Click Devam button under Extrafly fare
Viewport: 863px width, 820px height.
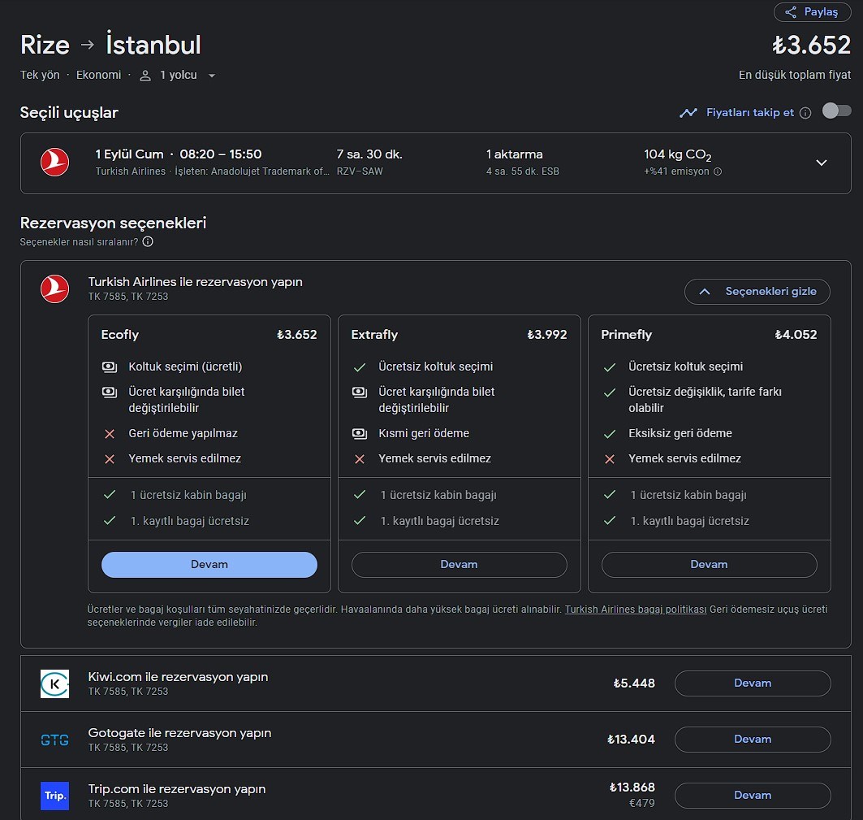(459, 565)
